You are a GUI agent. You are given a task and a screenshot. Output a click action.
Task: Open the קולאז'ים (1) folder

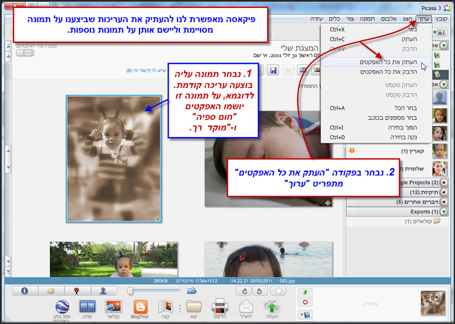[423, 222]
